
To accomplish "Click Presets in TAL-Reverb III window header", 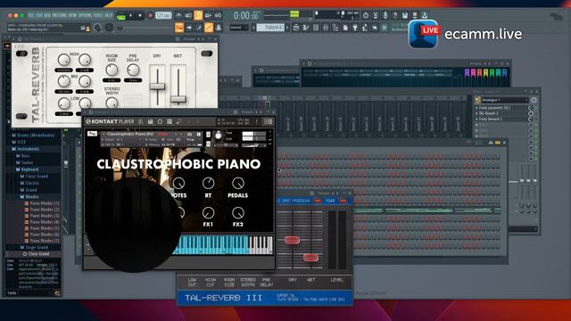I will click(323, 193).
